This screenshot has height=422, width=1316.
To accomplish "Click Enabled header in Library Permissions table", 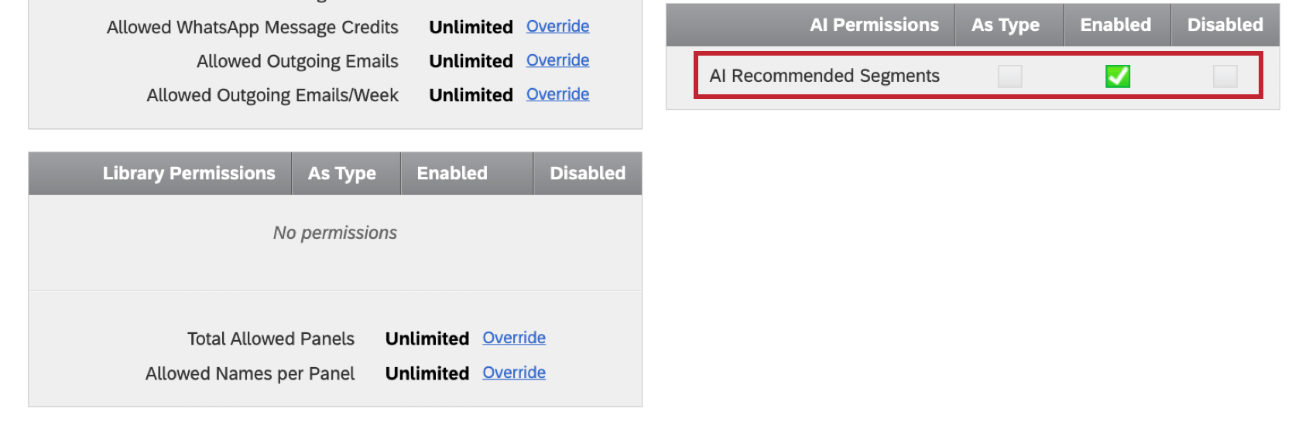I will pyautogui.click(x=452, y=173).
